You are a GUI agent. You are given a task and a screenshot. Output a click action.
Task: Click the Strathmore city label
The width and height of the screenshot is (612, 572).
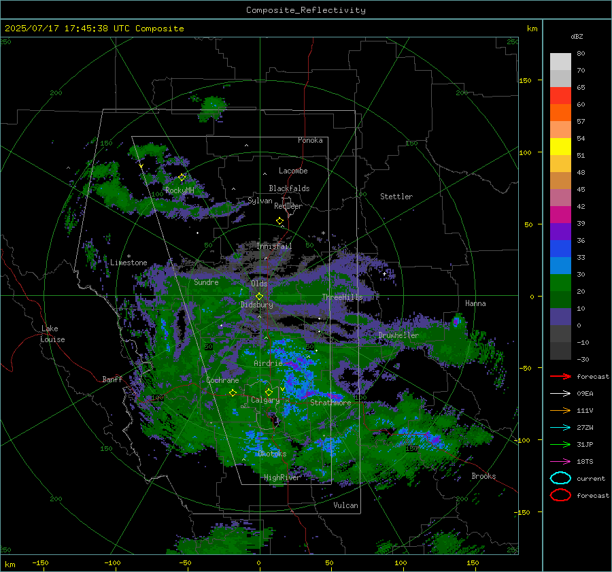(x=330, y=403)
